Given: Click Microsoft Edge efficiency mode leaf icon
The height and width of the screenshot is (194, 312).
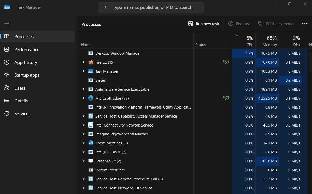Looking at the screenshot, I should (226, 98).
